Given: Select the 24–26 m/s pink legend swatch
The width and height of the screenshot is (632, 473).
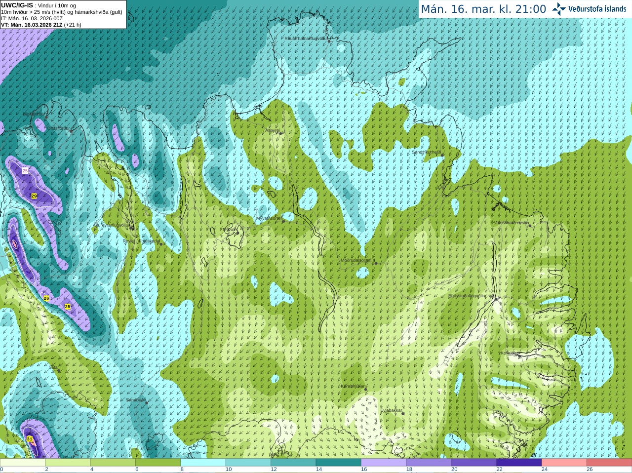Looking at the screenshot, I should 564,463.
